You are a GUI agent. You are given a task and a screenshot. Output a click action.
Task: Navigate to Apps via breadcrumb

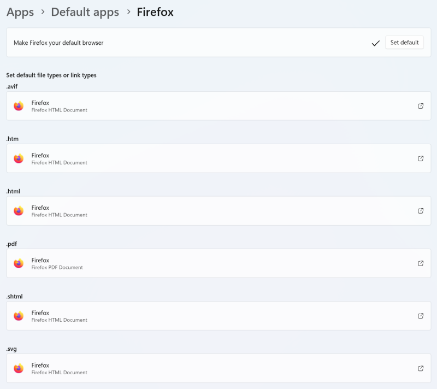point(20,11)
